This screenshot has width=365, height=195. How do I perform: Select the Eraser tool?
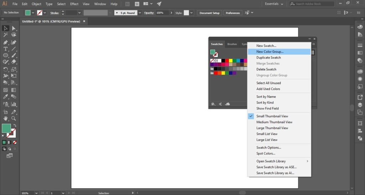pyautogui.click(x=14, y=62)
